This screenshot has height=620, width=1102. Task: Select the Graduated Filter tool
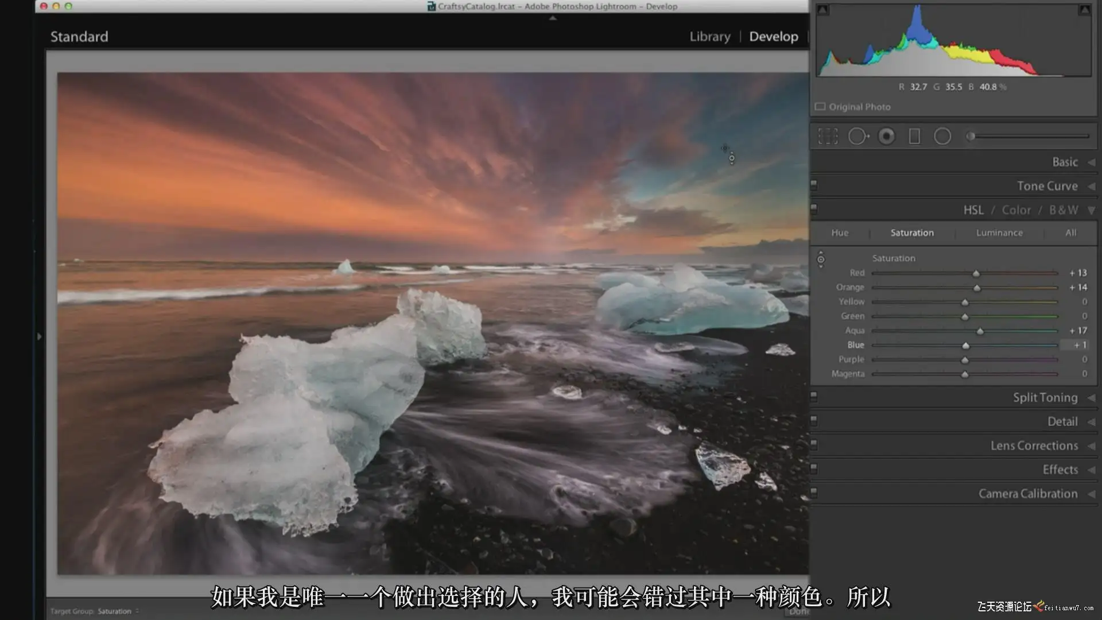(x=914, y=137)
